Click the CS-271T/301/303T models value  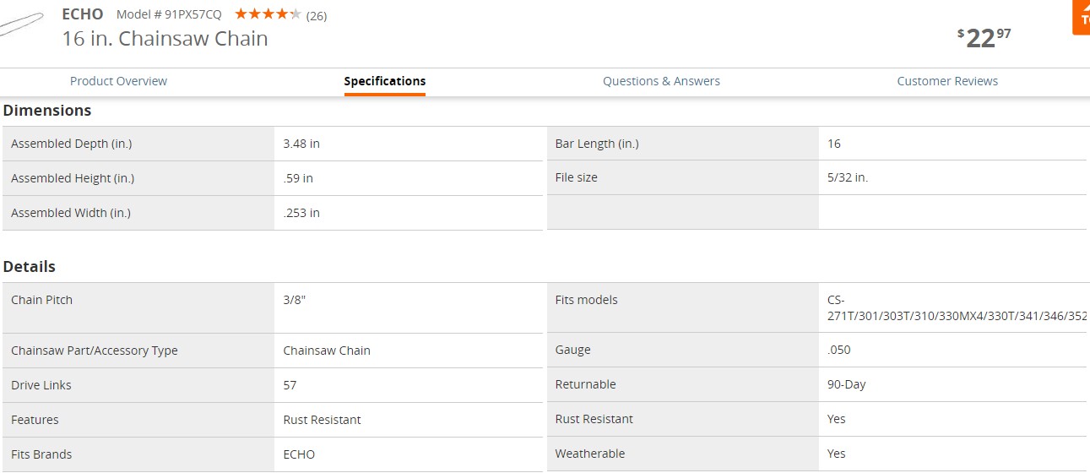[957, 308]
